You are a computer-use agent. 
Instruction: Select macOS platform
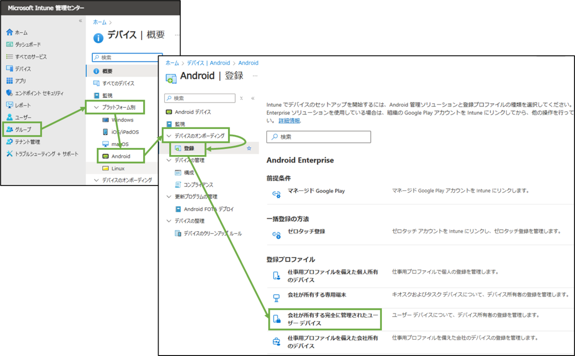coord(115,144)
